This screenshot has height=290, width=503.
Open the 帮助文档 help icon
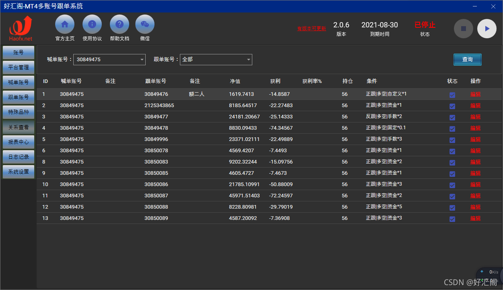coord(120,25)
